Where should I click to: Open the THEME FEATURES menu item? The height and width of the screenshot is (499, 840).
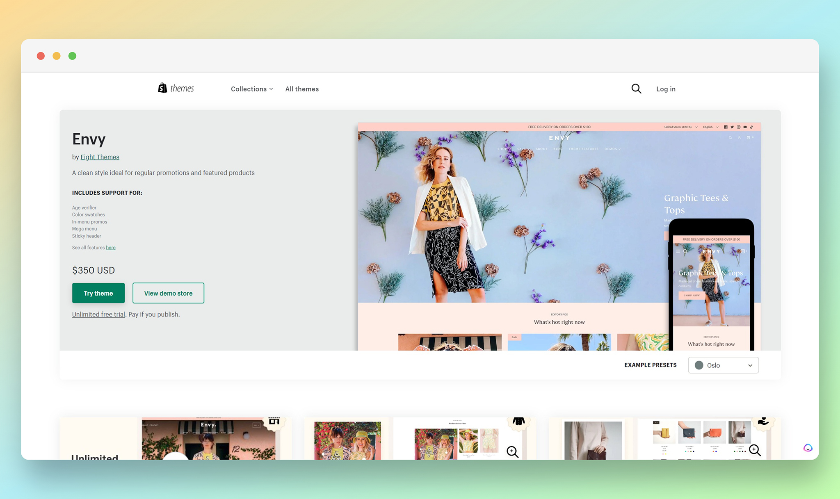click(584, 149)
